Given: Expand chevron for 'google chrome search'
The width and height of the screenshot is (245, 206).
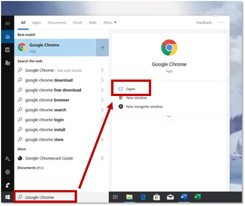Looking at the screenshot, I should pyautogui.click(x=102, y=110).
